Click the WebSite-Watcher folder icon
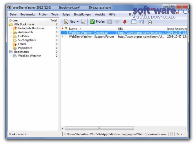Screen dimensions: 196x145 [15, 56]
